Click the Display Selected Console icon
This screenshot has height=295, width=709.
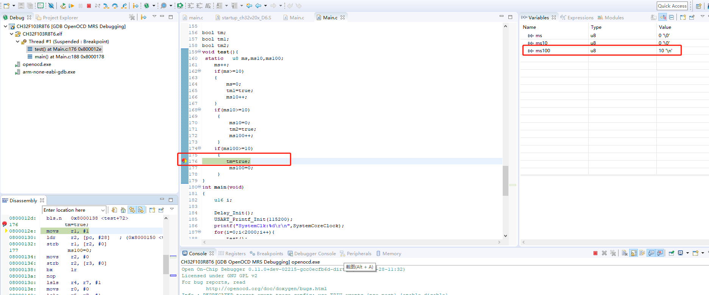tap(681, 253)
